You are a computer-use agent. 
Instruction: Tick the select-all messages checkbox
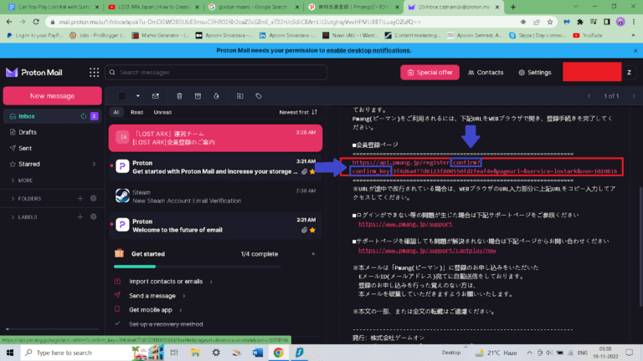coord(122,96)
